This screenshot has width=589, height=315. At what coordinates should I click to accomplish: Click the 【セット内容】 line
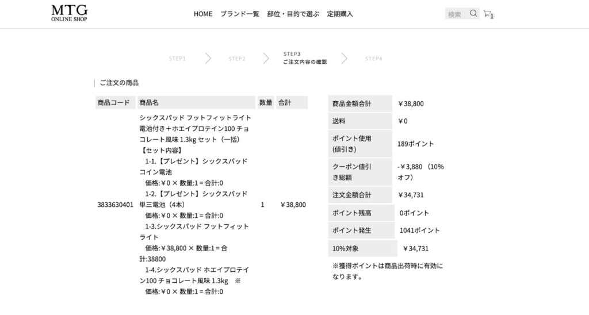click(x=162, y=151)
